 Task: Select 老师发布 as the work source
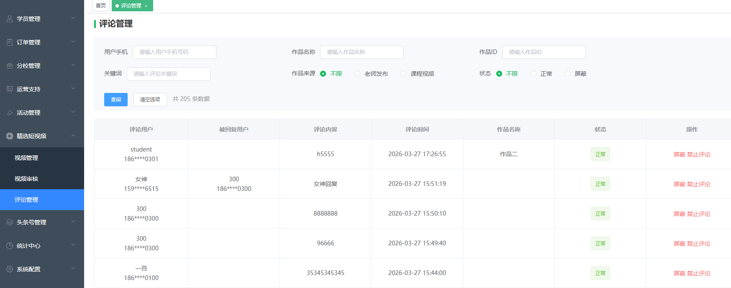(x=357, y=74)
